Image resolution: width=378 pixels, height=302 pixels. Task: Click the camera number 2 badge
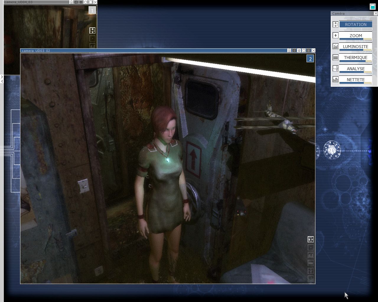(x=310, y=59)
